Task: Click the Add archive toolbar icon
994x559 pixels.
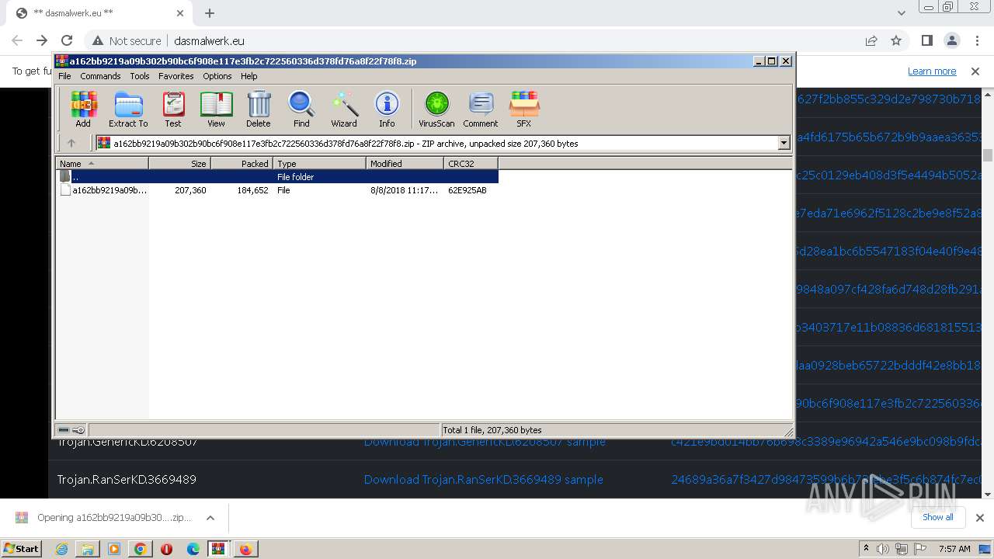Action: [x=83, y=109]
